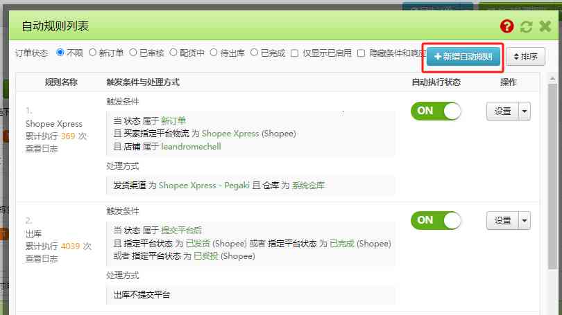The image size is (562, 315).
Task: Close the auto rule list dialog
Action: (545, 26)
